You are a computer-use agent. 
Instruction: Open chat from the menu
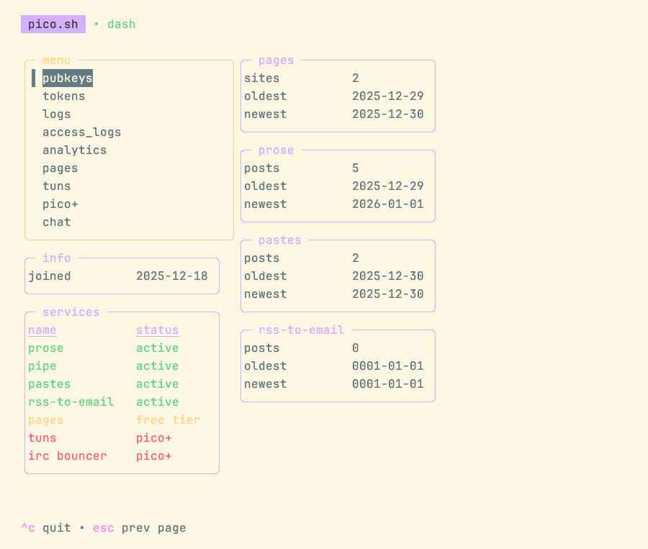(x=56, y=222)
